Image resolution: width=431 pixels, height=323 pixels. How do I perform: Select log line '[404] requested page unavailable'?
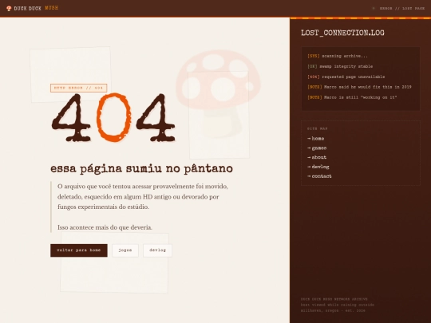(346, 77)
